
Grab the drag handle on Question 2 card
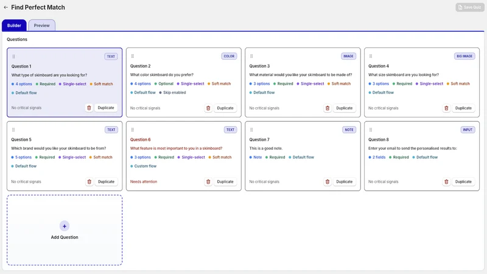point(133,56)
